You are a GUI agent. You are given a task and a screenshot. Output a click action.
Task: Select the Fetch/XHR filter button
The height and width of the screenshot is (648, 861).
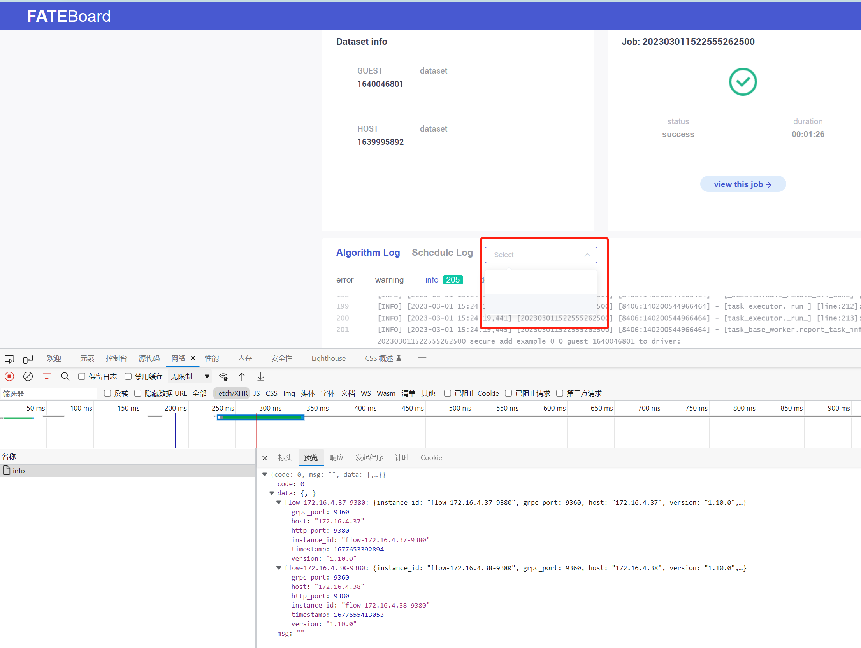(x=231, y=393)
